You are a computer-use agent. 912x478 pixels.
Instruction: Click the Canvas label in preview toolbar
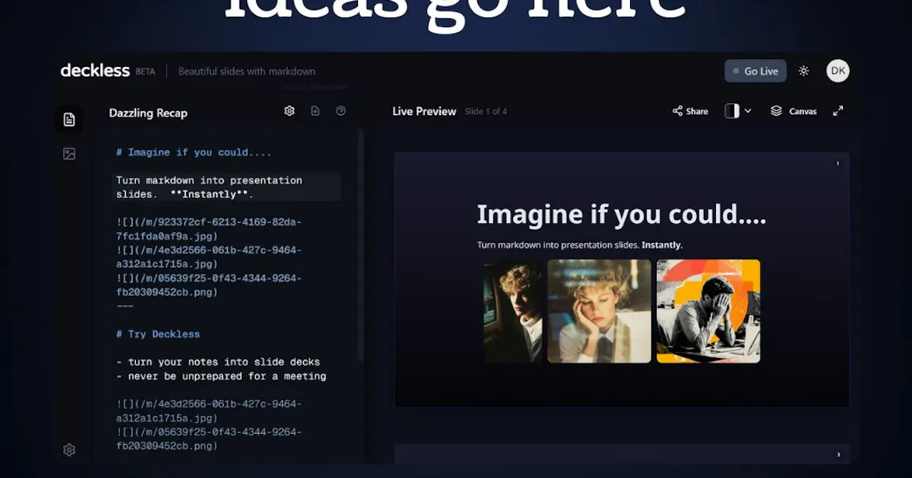[x=803, y=112]
